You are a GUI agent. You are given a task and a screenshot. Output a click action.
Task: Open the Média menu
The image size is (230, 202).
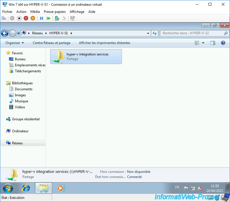coord(35,11)
